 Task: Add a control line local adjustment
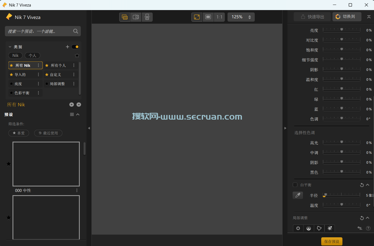309,228
